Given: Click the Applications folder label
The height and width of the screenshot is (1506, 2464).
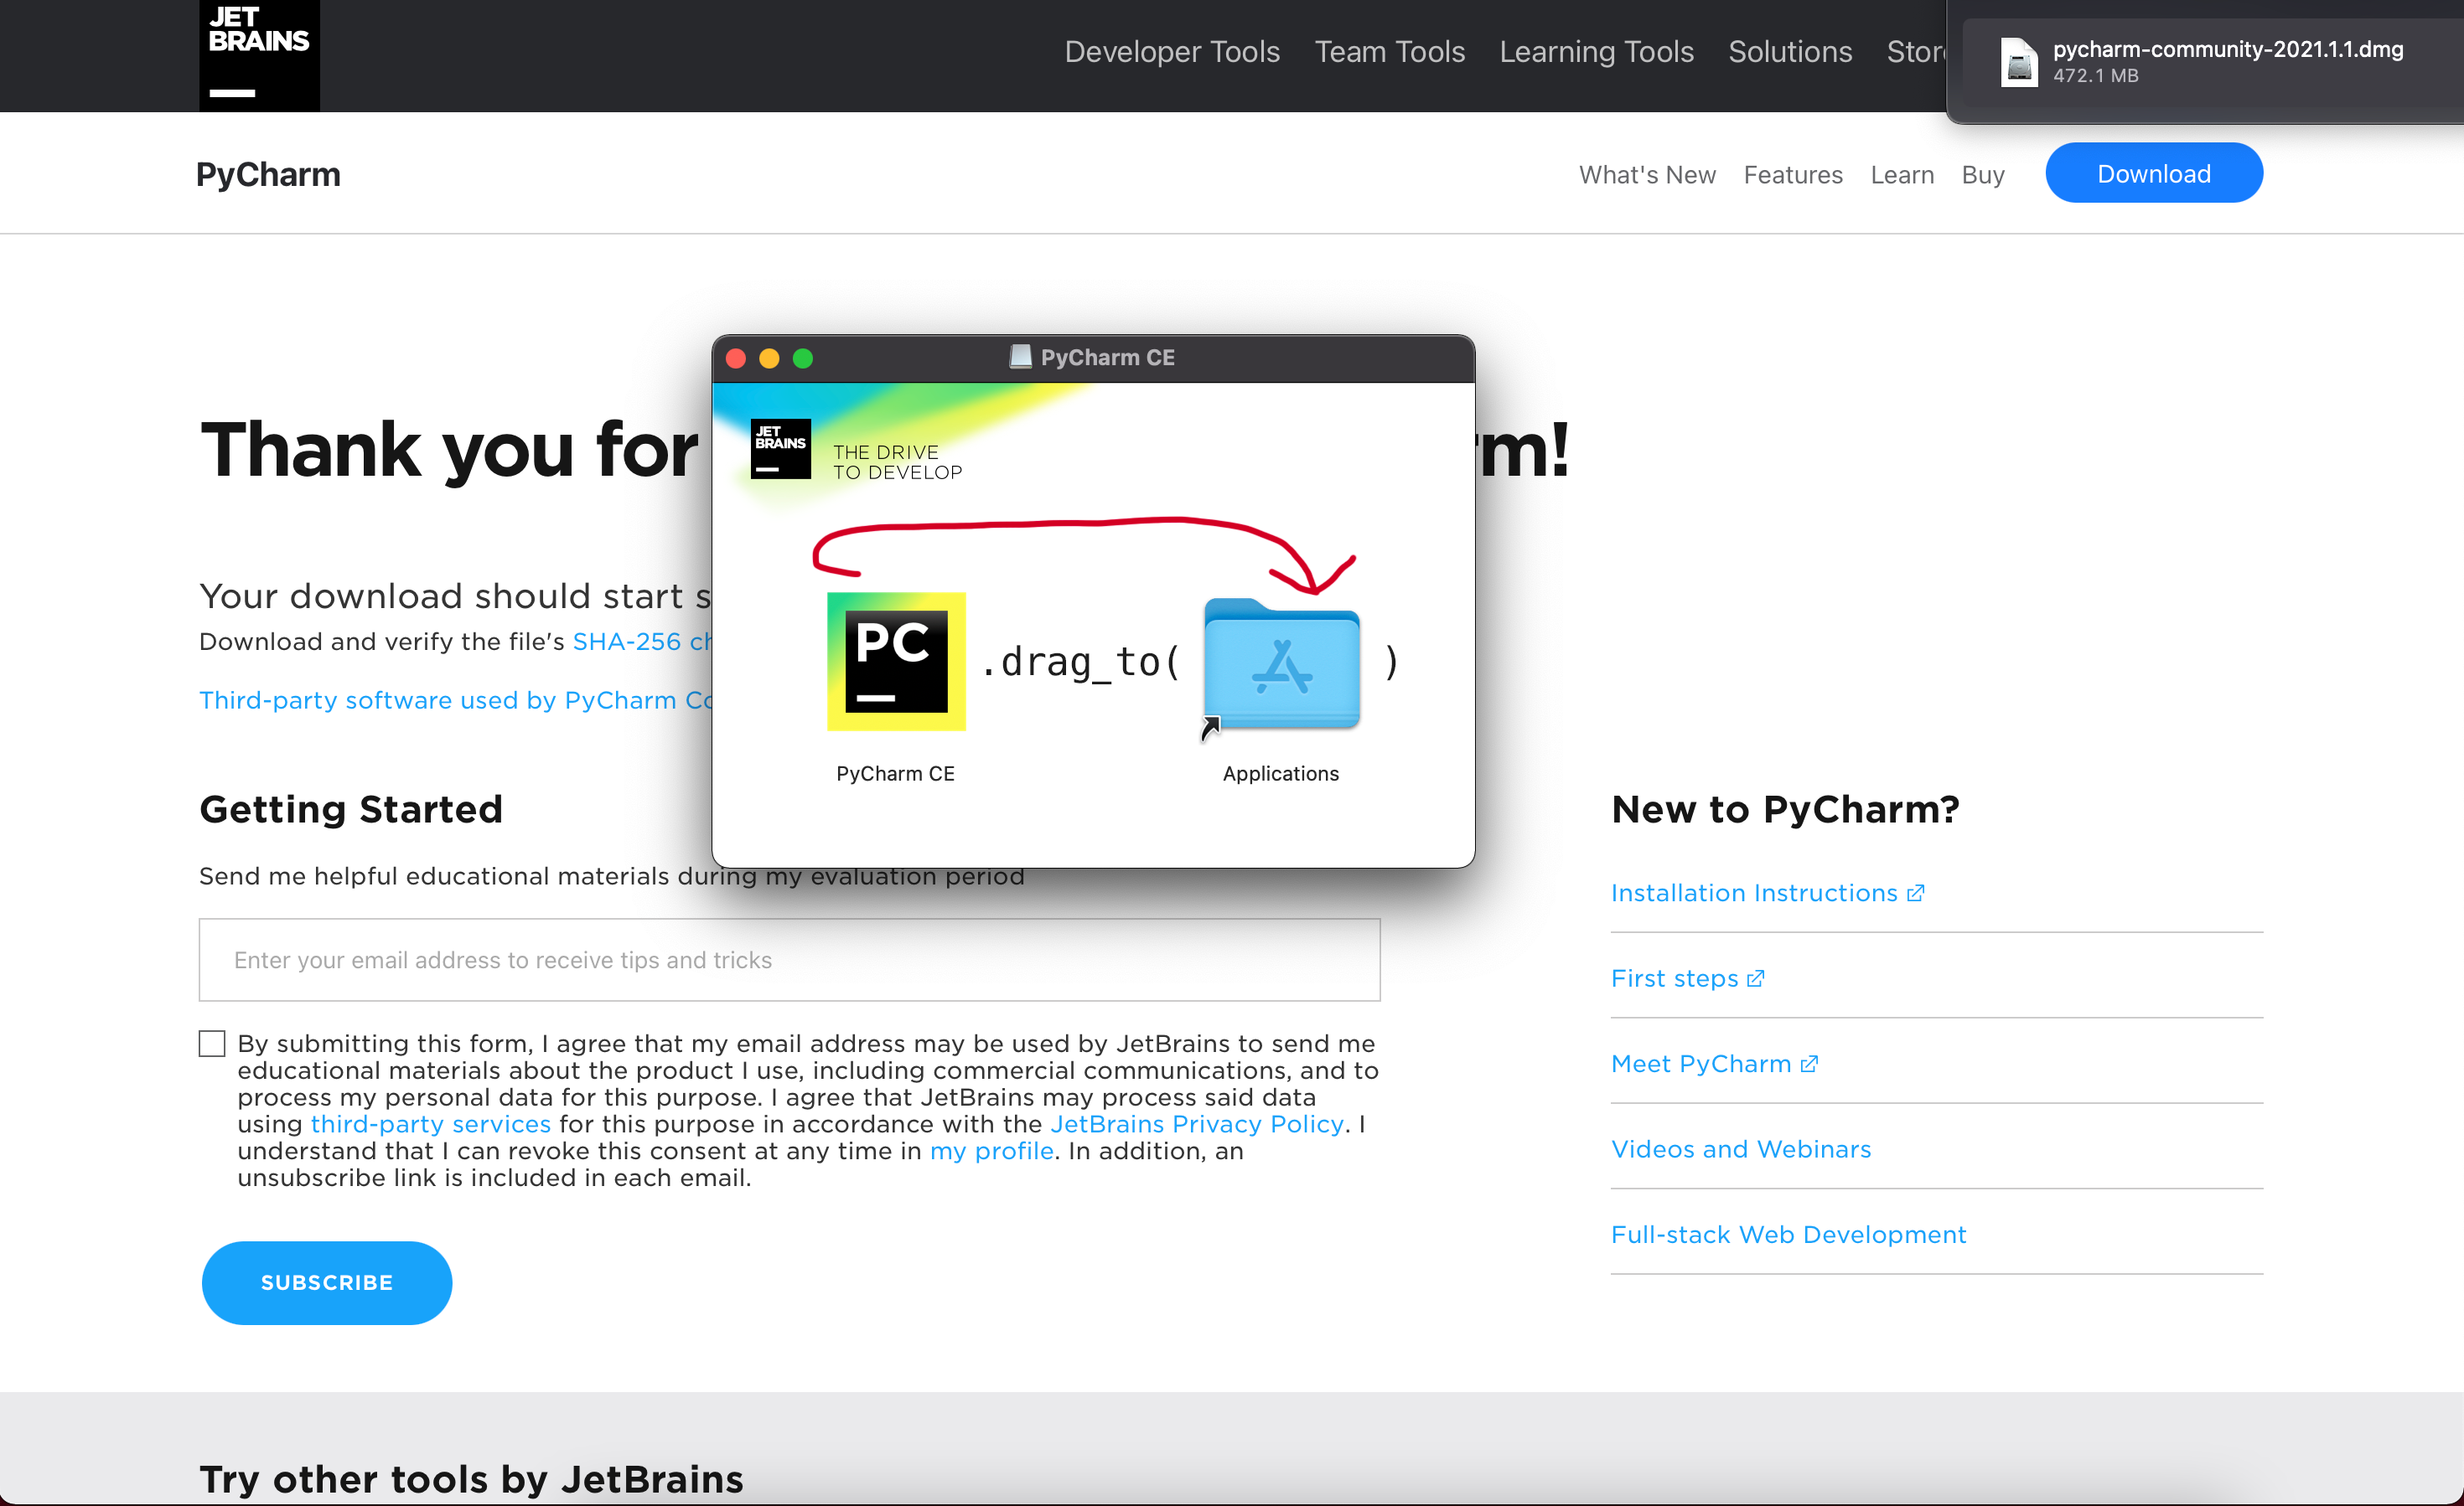Looking at the screenshot, I should [1280, 773].
